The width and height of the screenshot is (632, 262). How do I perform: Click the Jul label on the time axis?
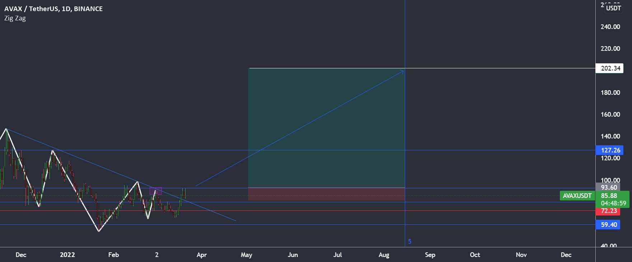337,255
